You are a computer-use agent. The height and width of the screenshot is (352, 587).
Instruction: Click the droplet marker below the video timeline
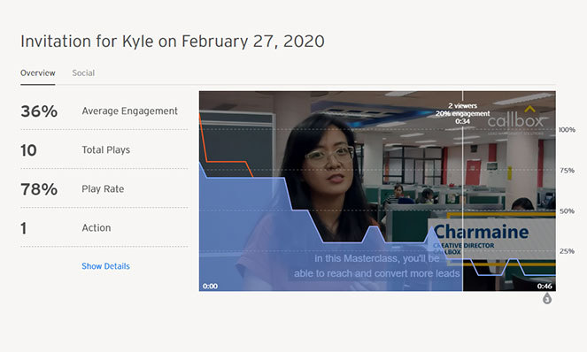click(x=547, y=298)
